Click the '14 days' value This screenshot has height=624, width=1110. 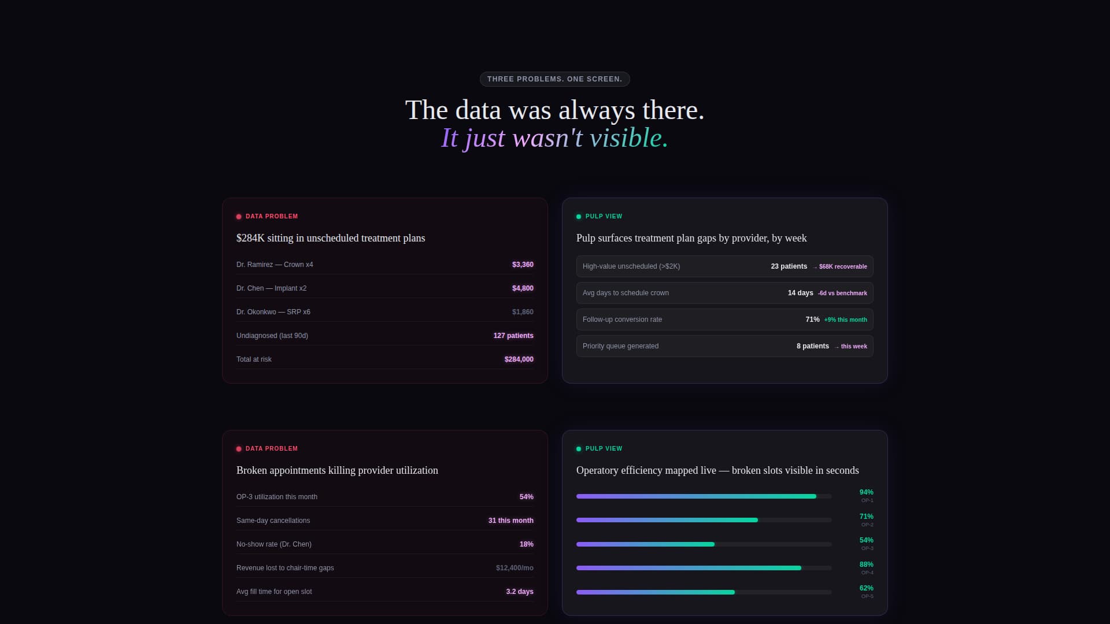point(800,293)
